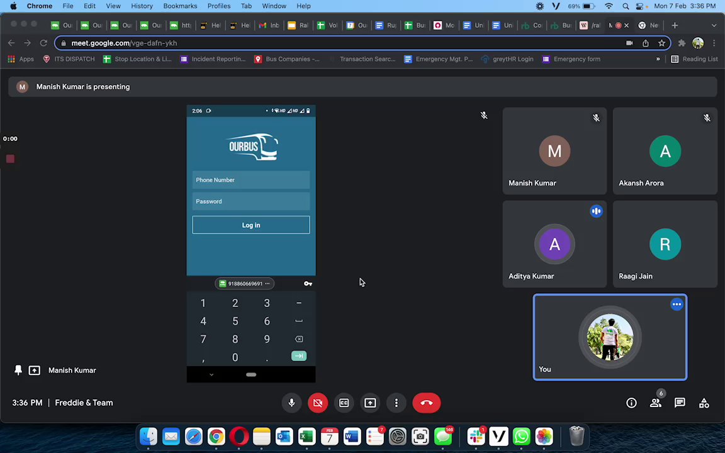The width and height of the screenshot is (725, 453).
Task: Click share page icon in address bar
Action: tap(646, 43)
